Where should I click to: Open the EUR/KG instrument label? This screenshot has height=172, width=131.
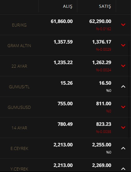19,25
